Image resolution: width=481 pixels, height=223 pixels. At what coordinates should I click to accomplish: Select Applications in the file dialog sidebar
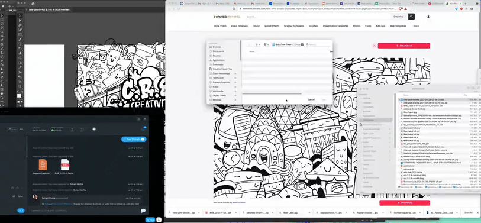218,60
